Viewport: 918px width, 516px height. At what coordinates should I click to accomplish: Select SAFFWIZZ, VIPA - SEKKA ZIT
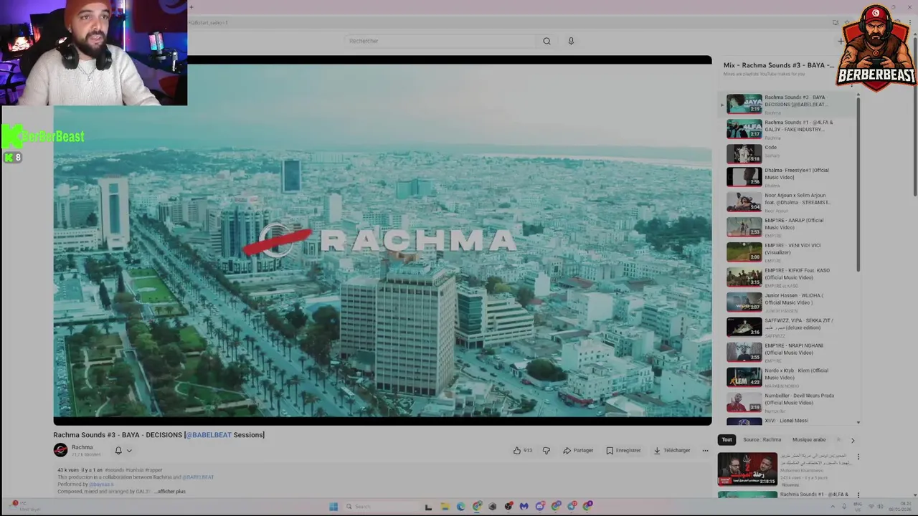tap(789, 328)
